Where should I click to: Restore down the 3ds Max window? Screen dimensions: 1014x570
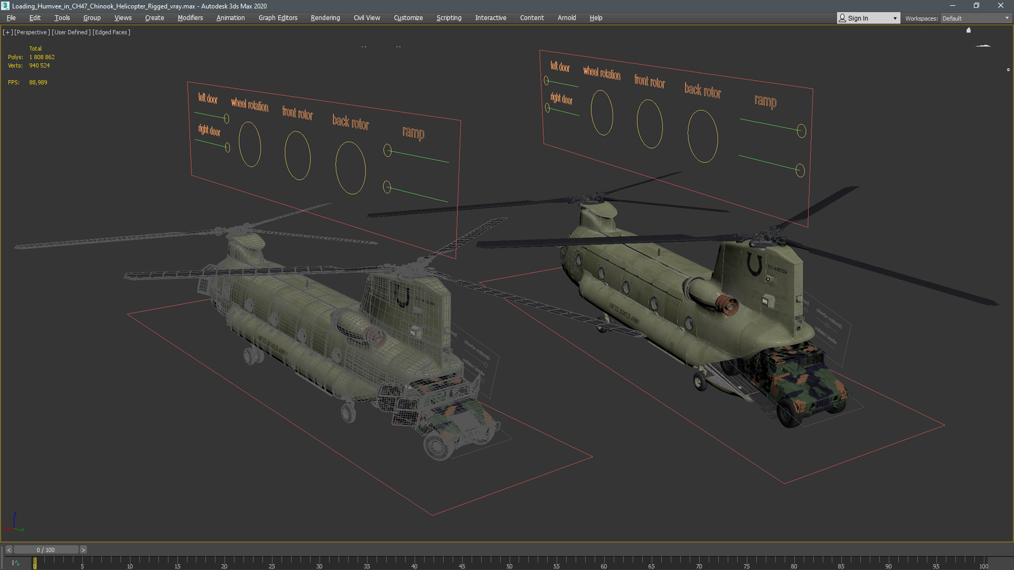977,6
